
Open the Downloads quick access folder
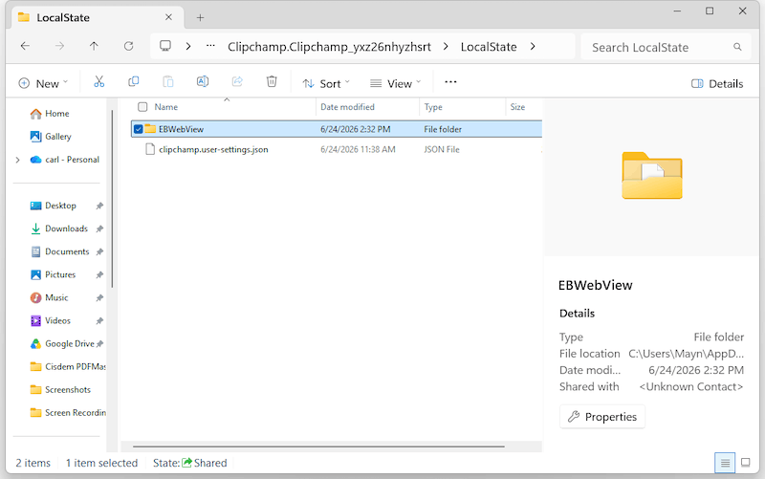click(59, 229)
